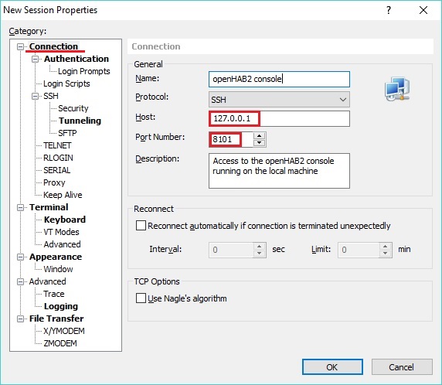Image resolution: width=442 pixels, height=385 pixels.
Task: Open the Keep Alive settings
Action: point(63,195)
